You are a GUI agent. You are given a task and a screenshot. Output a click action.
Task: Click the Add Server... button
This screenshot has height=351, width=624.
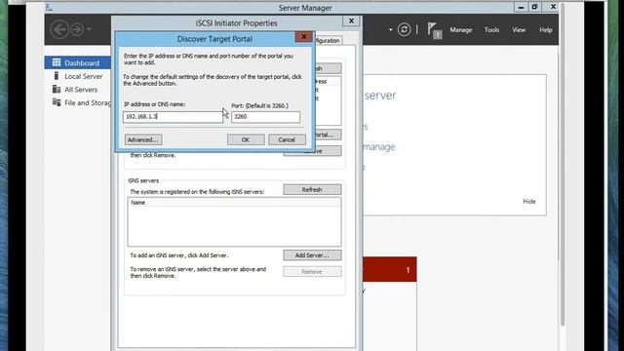(x=312, y=255)
